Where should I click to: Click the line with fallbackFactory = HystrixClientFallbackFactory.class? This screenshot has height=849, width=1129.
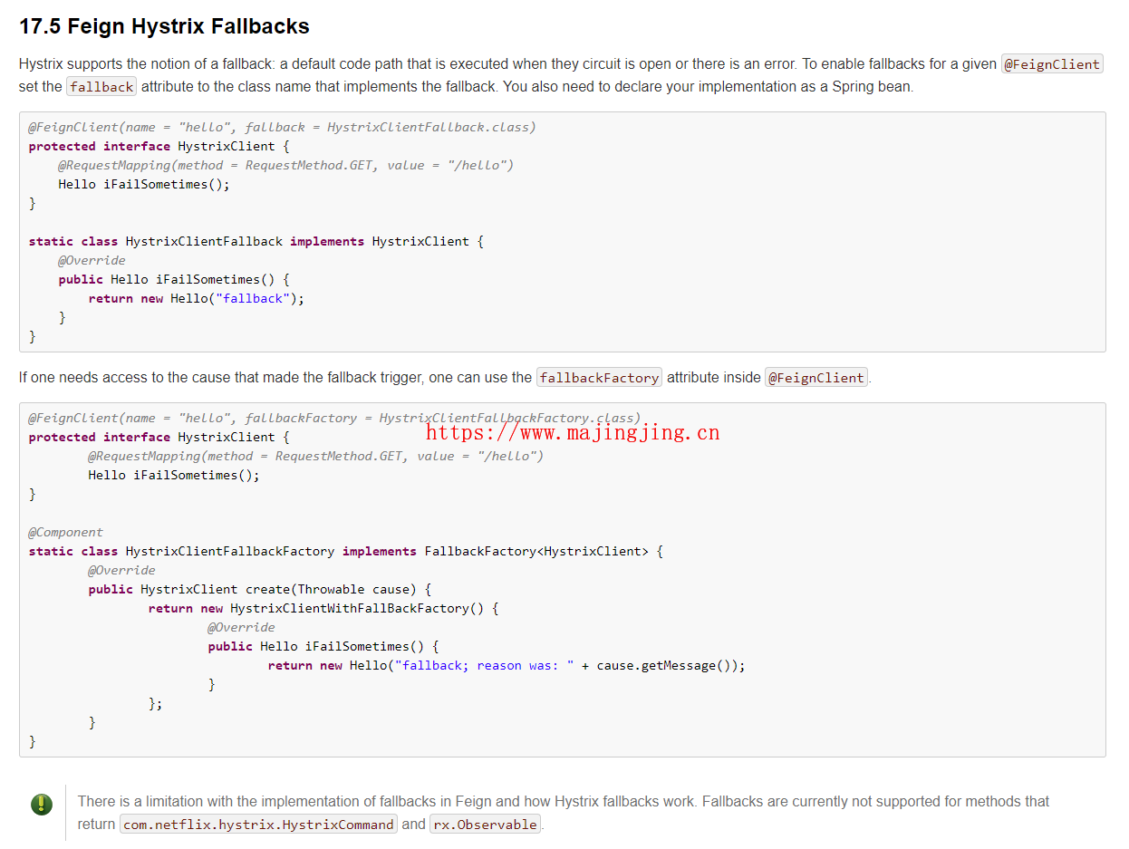tap(334, 418)
